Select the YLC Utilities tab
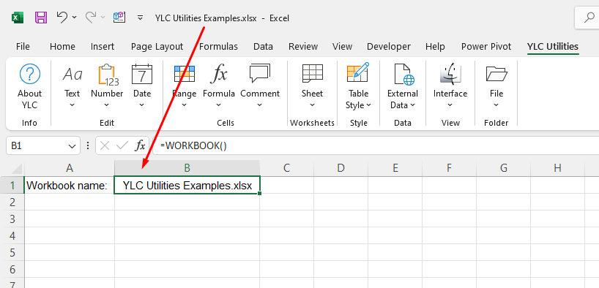The width and height of the screenshot is (599, 288). click(x=553, y=47)
